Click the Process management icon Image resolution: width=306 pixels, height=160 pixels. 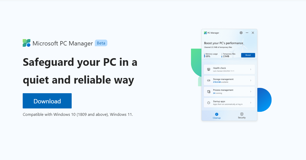pyautogui.click(x=209, y=91)
